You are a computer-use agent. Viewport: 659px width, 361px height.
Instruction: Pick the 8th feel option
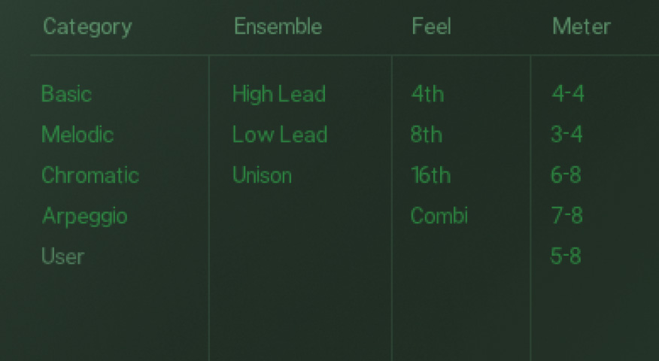[x=427, y=135]
